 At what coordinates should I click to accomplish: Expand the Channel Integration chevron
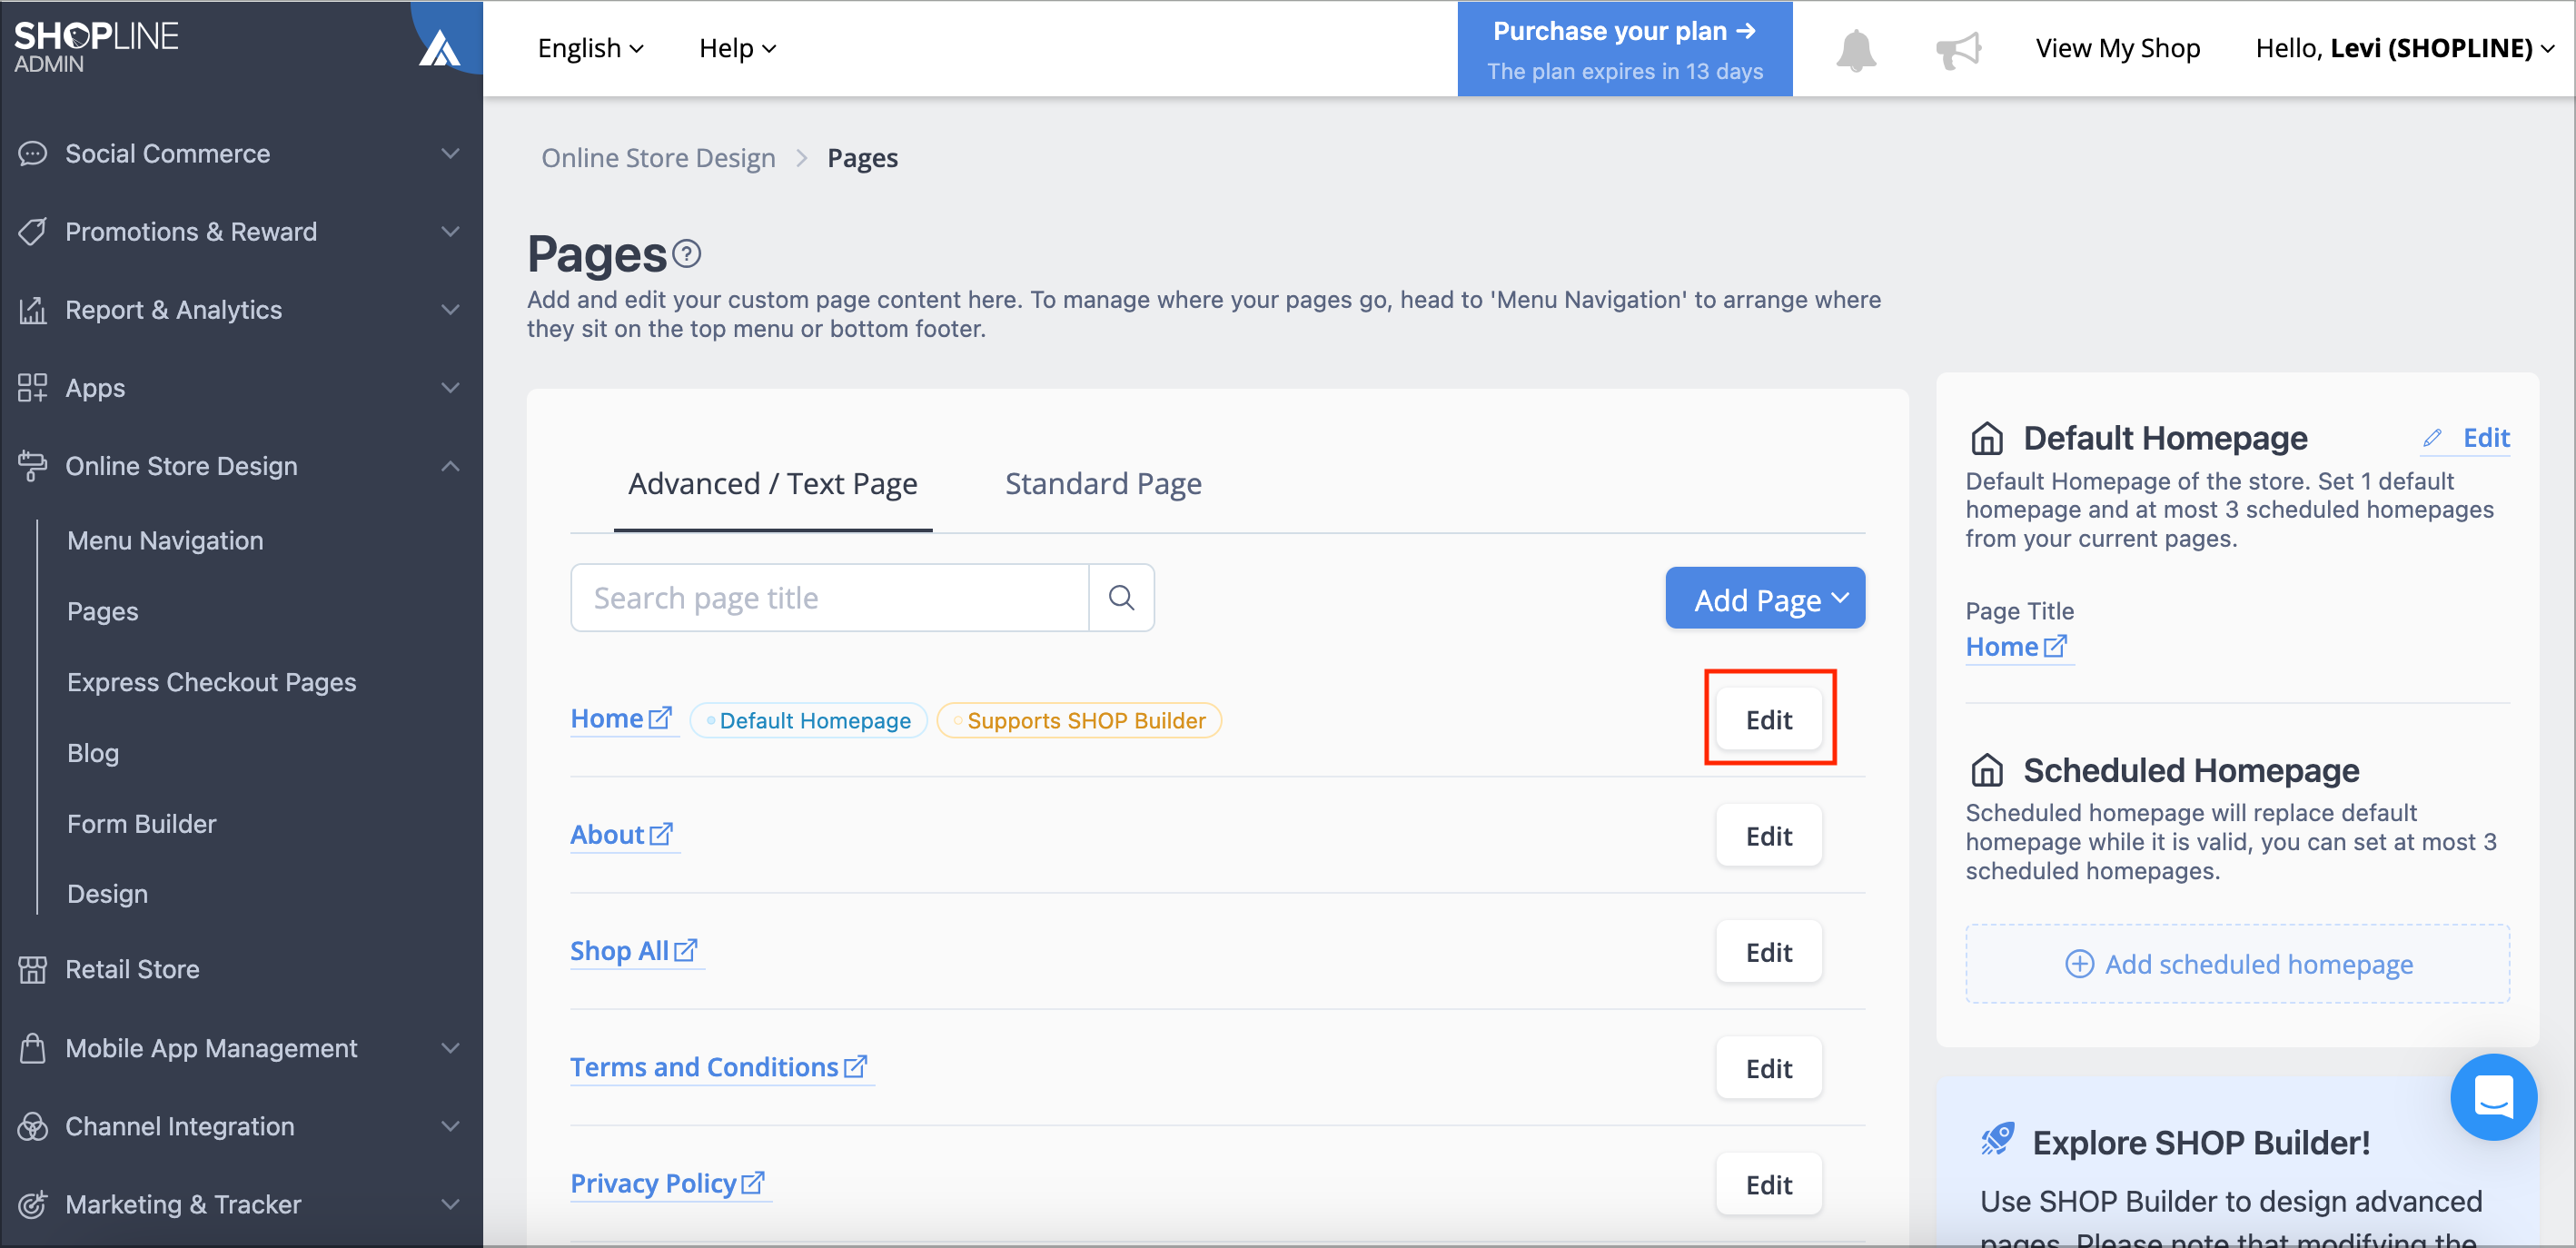451,1126
